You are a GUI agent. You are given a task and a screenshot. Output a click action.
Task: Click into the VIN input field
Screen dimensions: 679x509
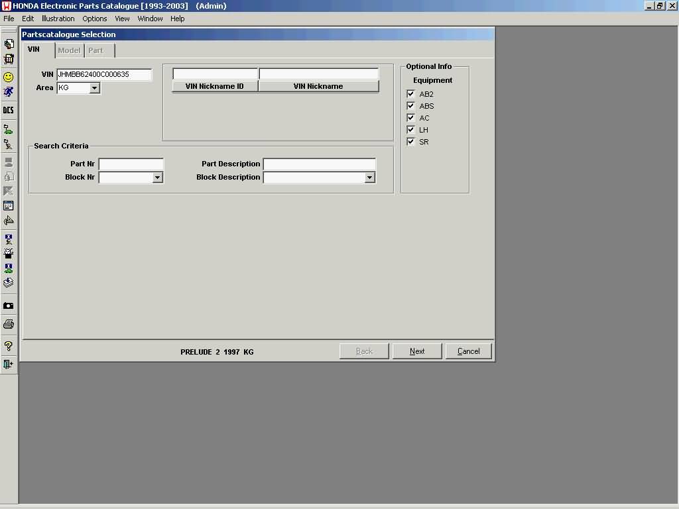(x=104, y=74)
